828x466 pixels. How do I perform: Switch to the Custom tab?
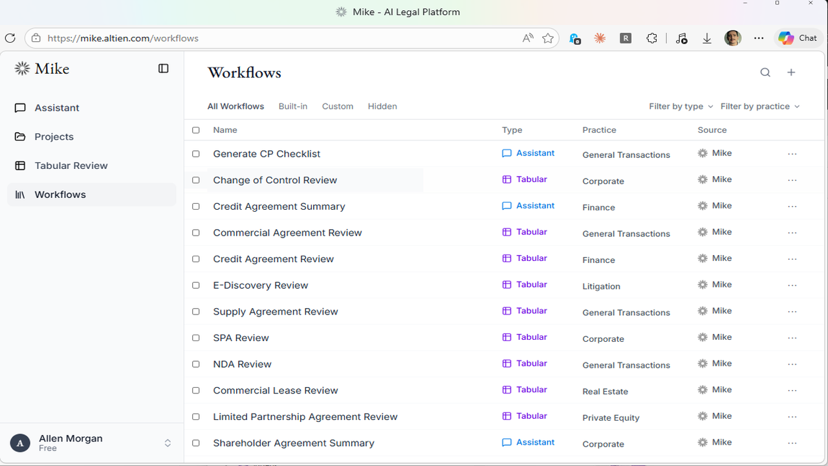coord(338,106)
